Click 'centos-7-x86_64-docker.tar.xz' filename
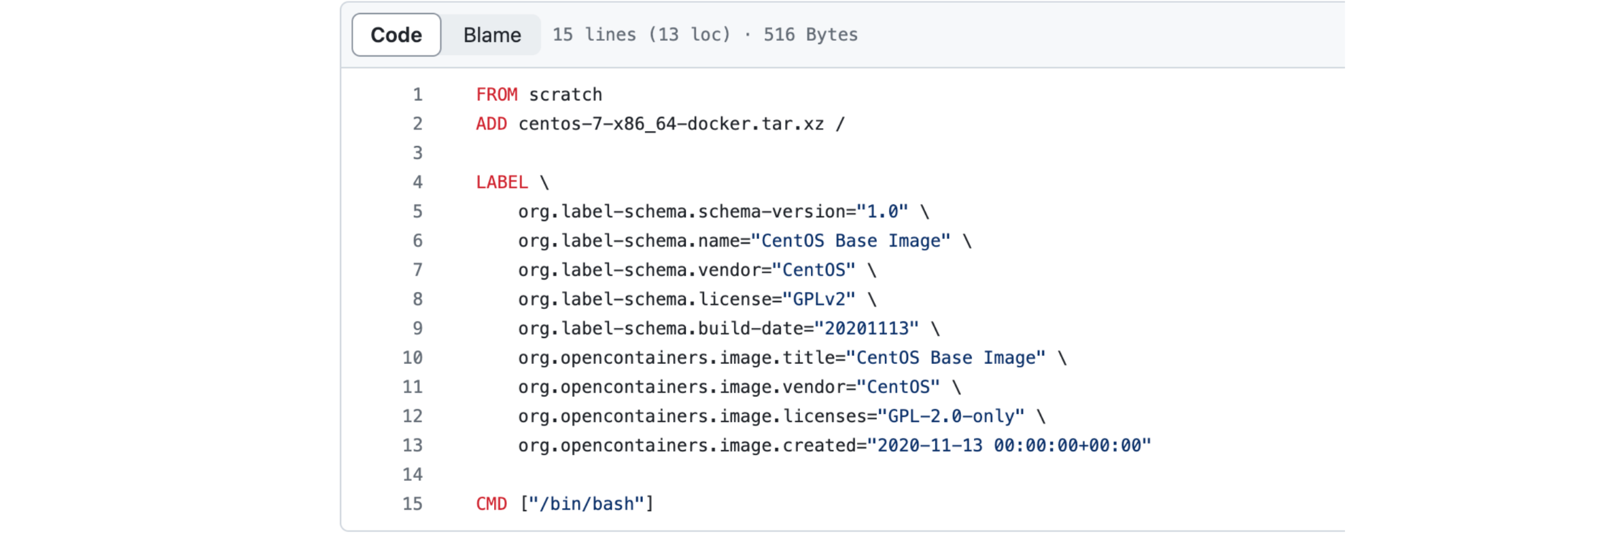Image resolution: width=1619 pixels, height=539 pixels. 671,124
